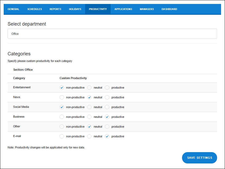Open the SCHEDULES tab
The image size is (225, 169).
click(35, 9)
